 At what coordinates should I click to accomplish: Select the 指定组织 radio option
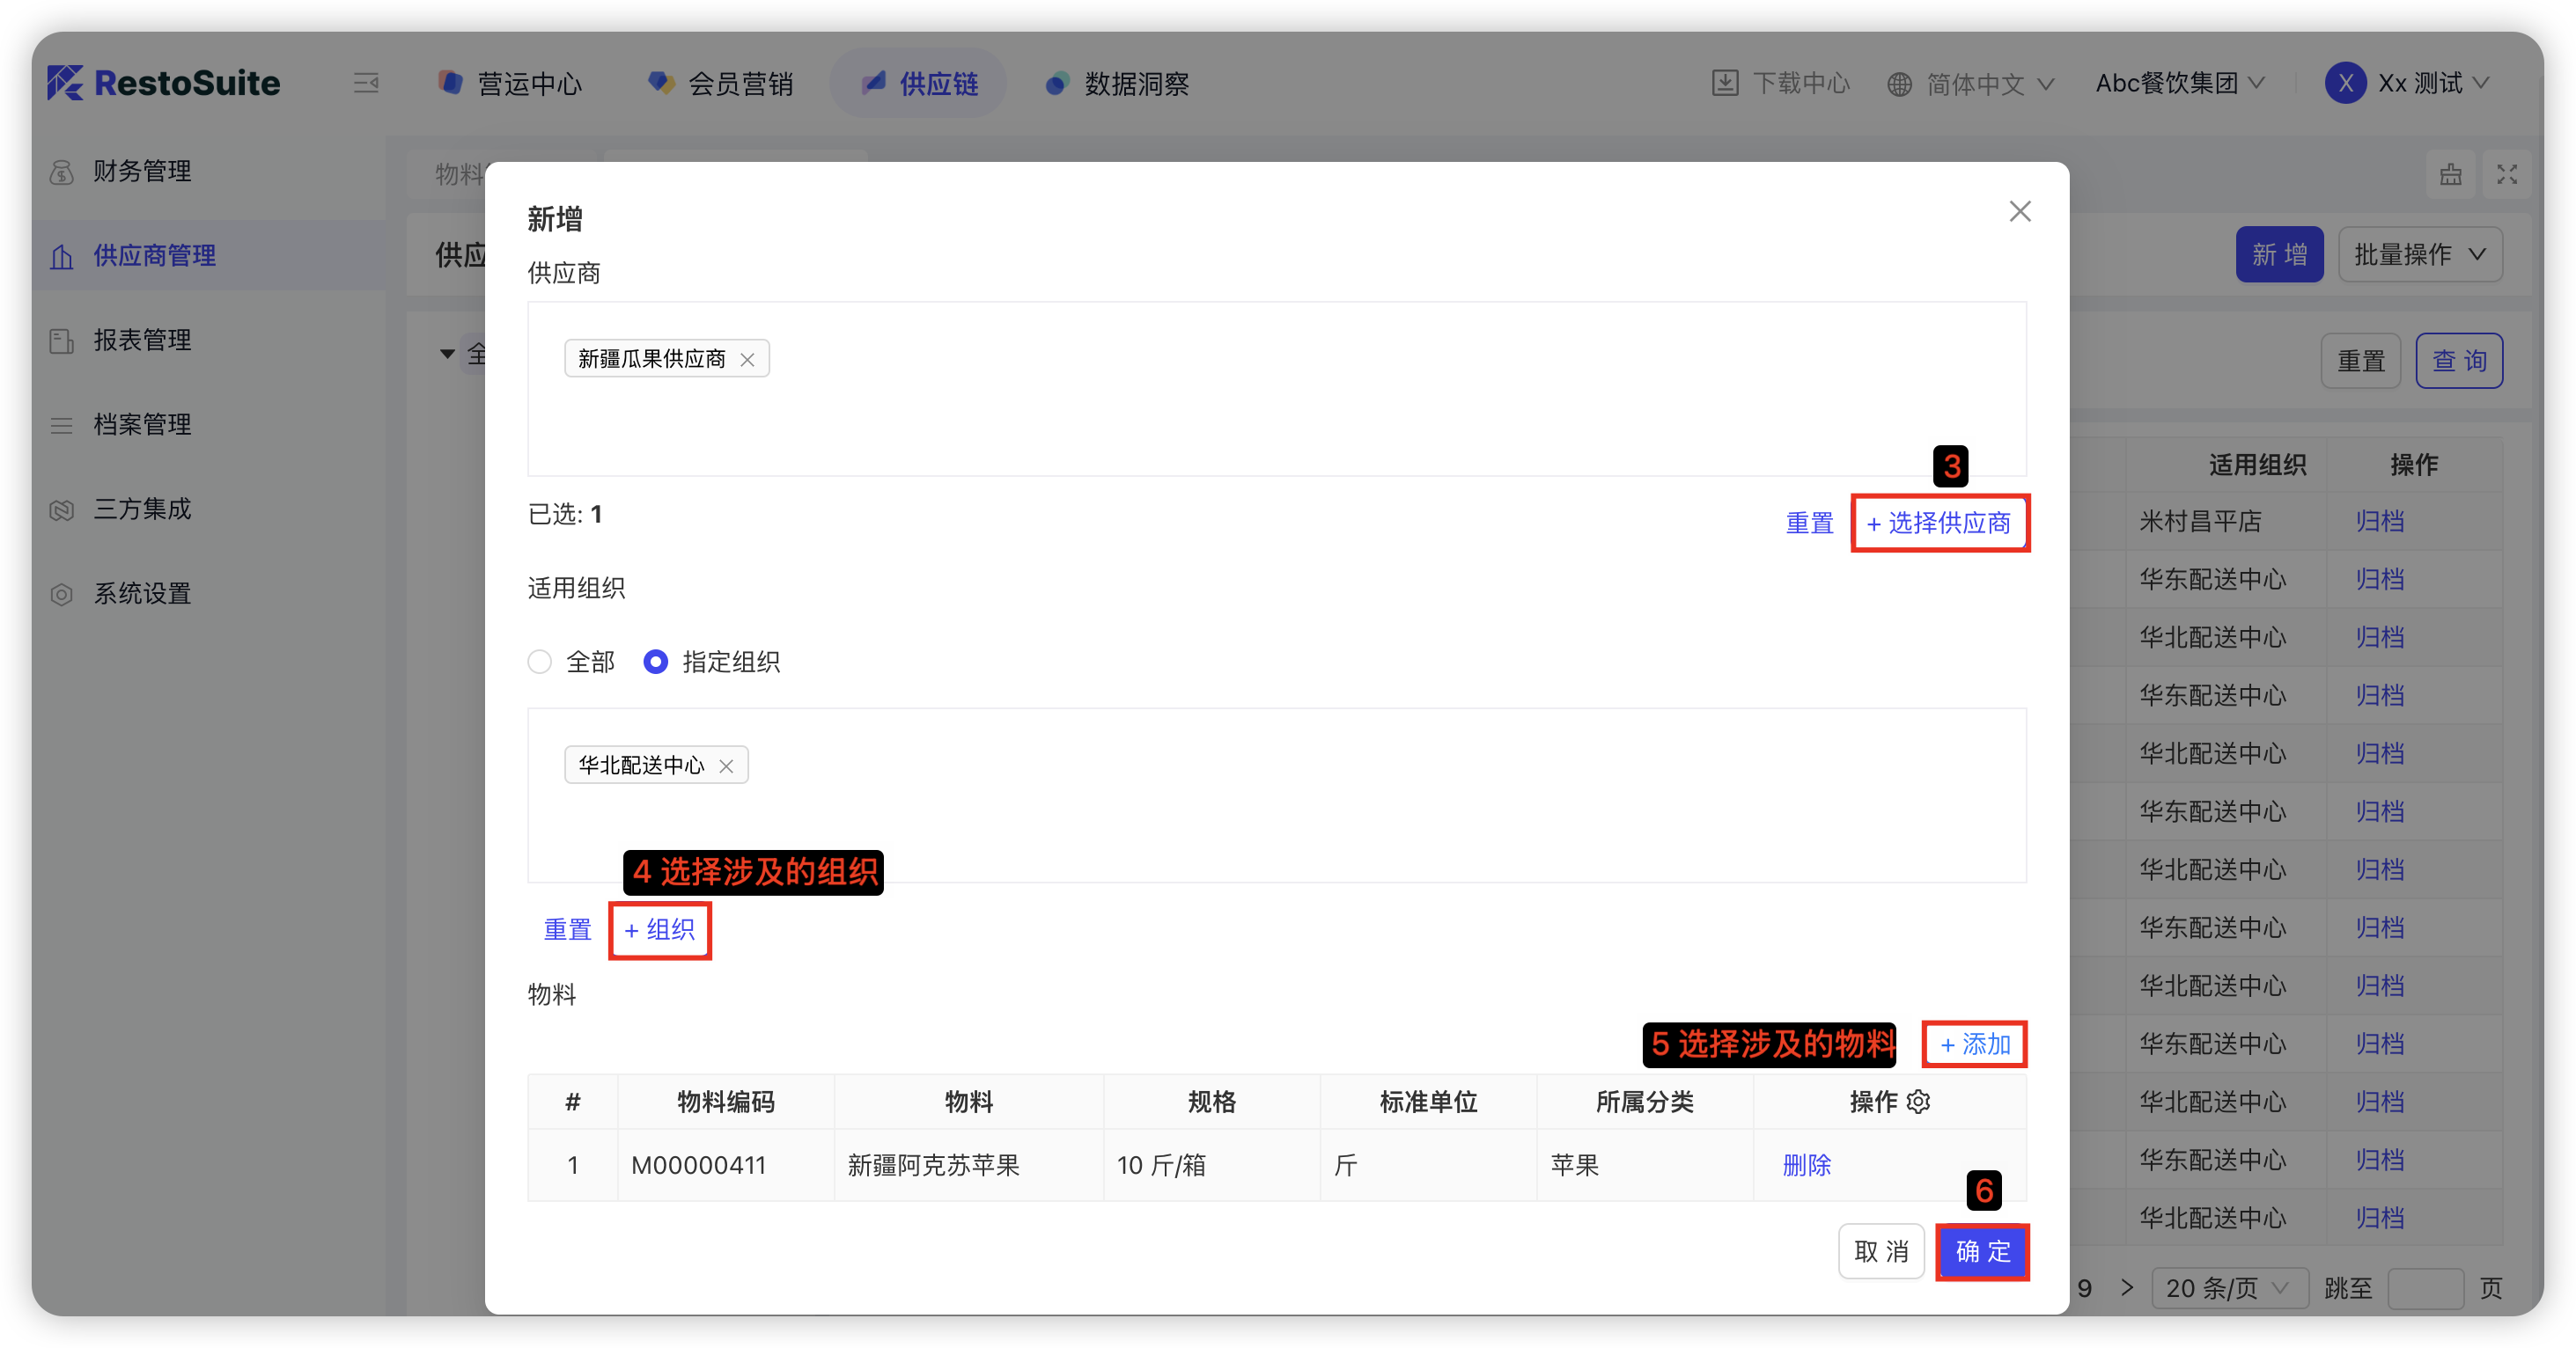[x=656, y=662]
